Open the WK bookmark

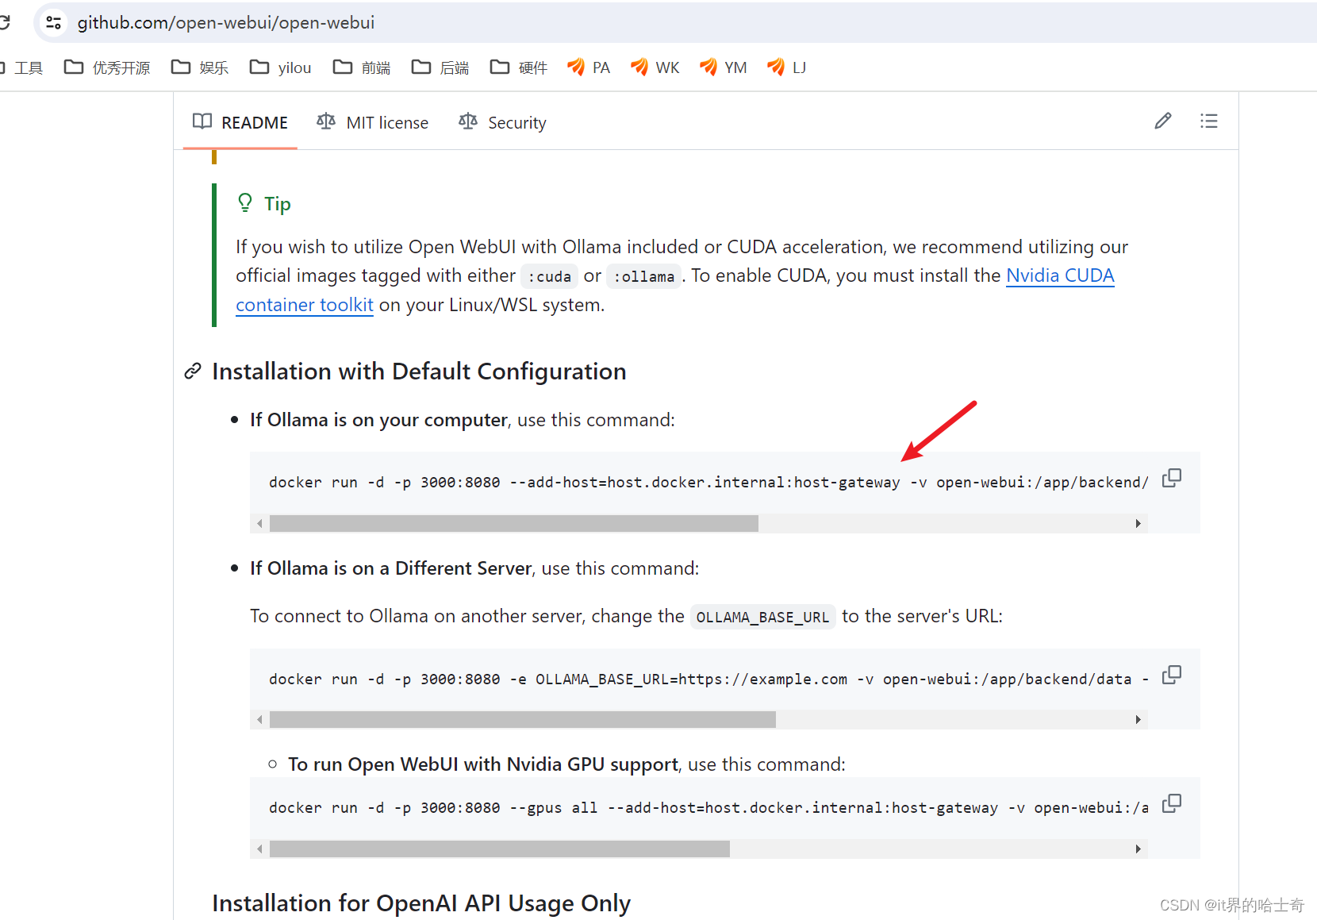[x=655, y=67]
